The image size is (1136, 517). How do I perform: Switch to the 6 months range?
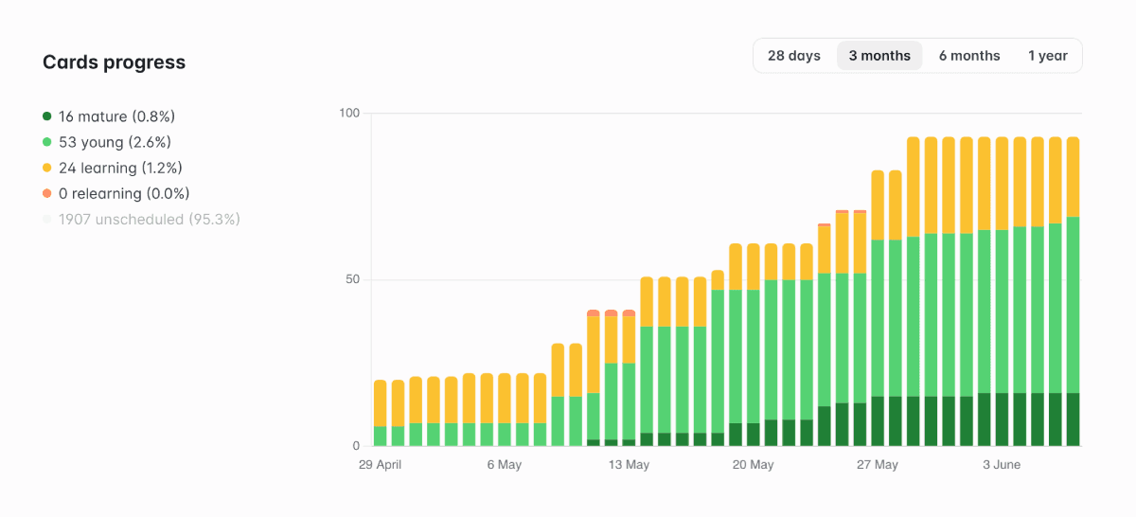tap(969, 56)
